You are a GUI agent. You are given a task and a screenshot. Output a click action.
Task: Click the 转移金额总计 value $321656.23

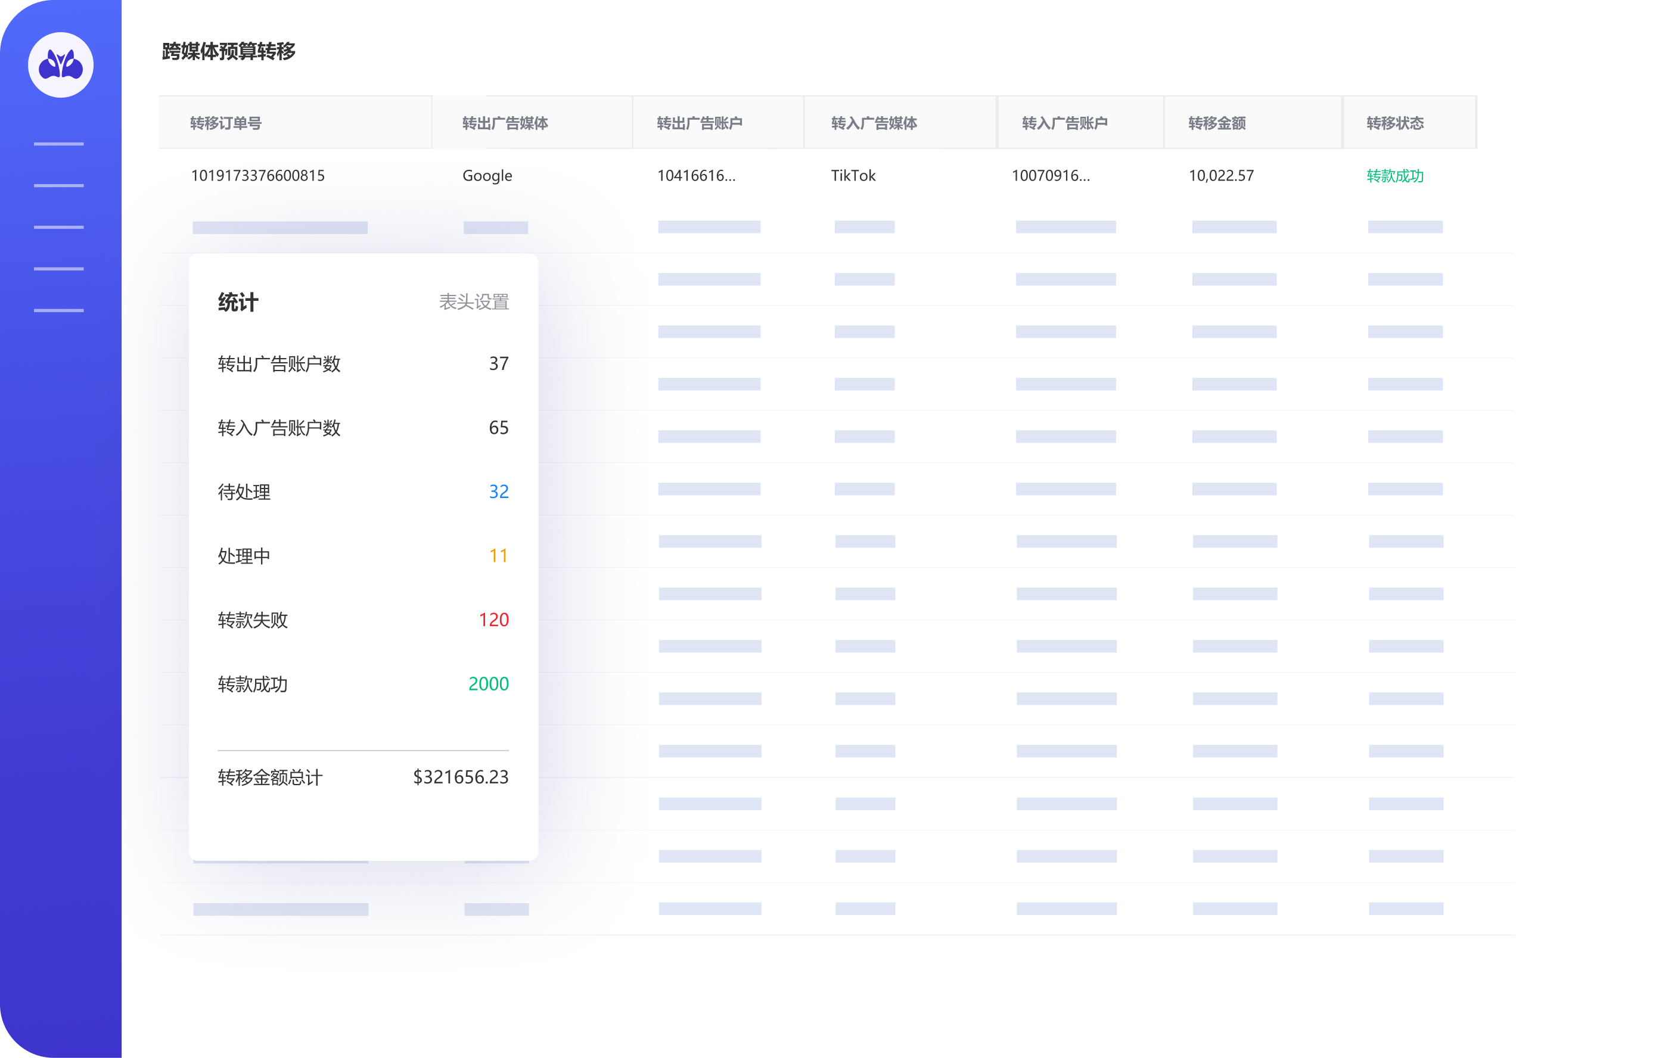[461, 777]
